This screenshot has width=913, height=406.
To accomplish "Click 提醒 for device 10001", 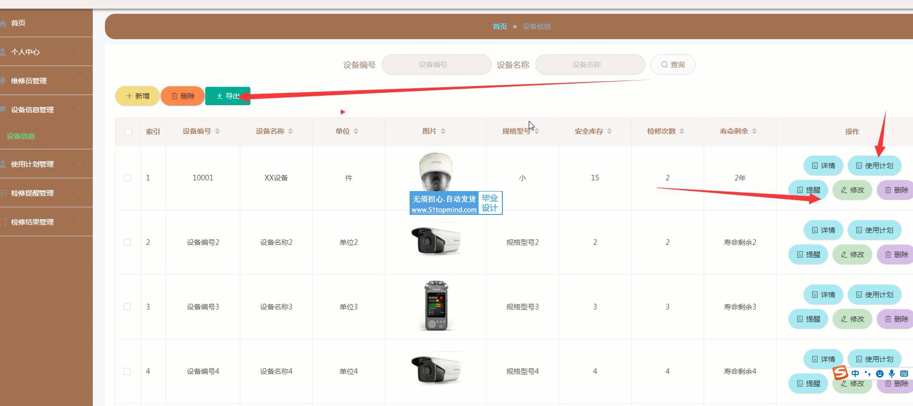I will [808, 190].
